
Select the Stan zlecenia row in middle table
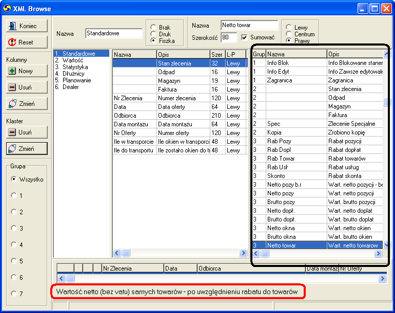click(180, 63)
